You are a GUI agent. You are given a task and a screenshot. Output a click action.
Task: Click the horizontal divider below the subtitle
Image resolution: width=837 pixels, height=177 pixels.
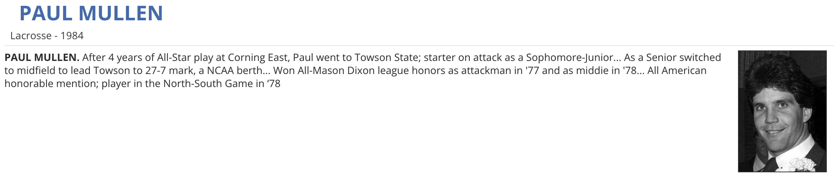tap(418, 46)
